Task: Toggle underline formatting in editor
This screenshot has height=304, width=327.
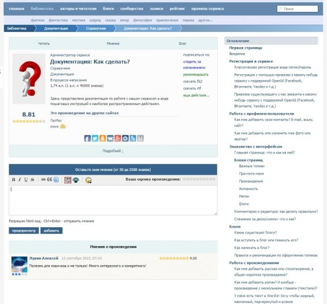Action: pyautogui.click(x=26, y=180)
